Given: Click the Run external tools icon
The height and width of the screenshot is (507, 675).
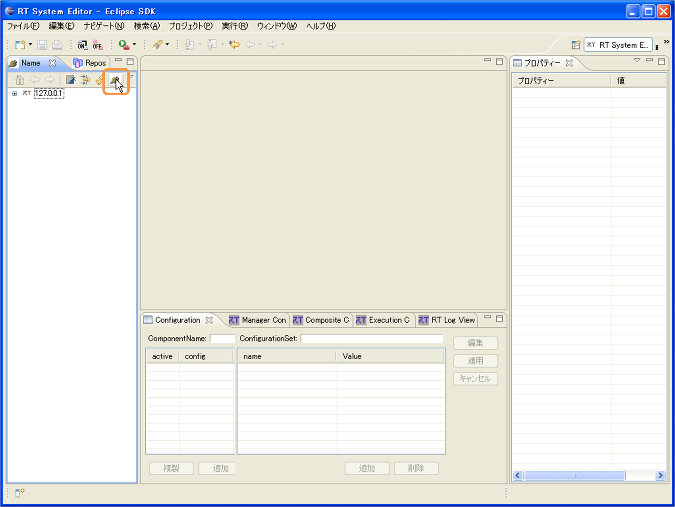Looking at the screenshot, I should (x=124, y=45).
